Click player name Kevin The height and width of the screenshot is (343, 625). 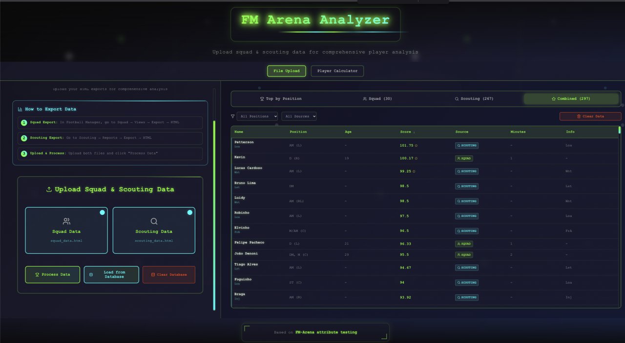click(240, 157)
